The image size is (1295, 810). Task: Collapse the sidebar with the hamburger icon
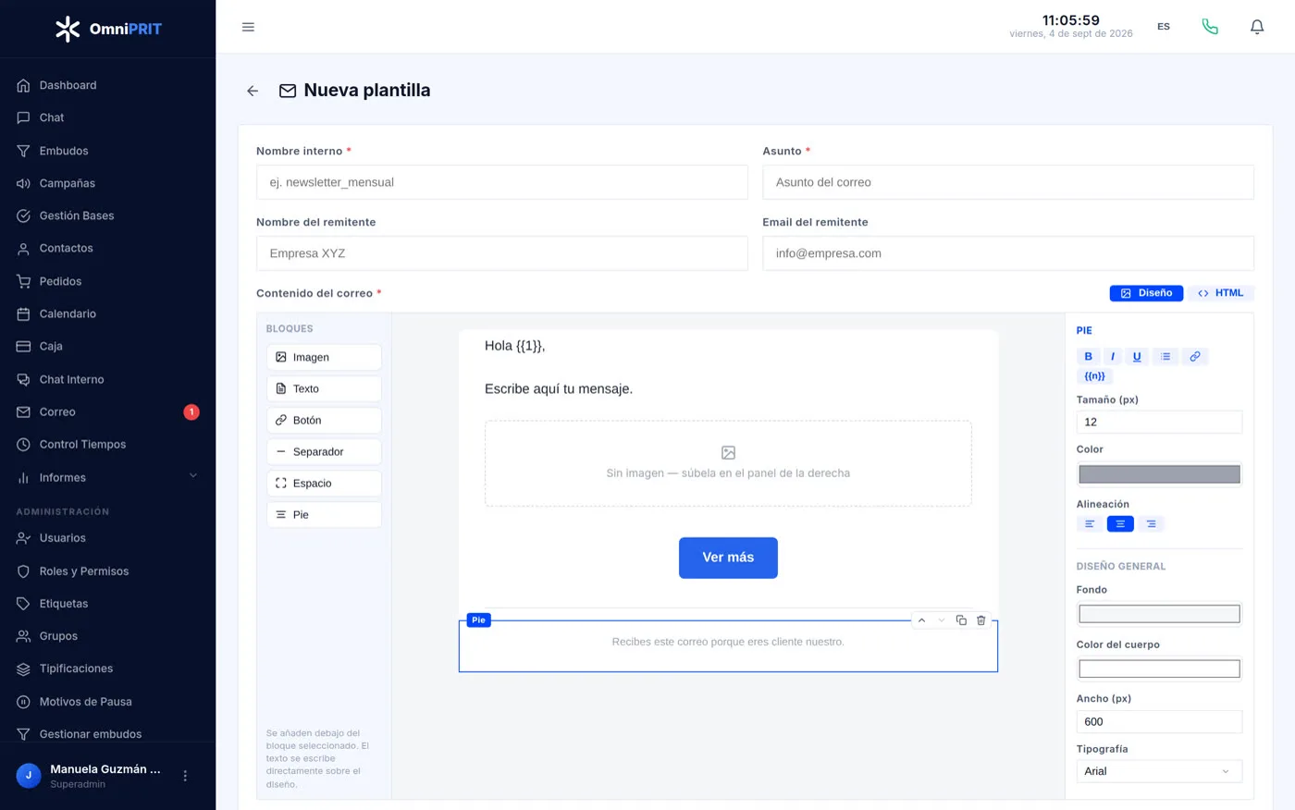pyautogui.click(x=248, y=27)
